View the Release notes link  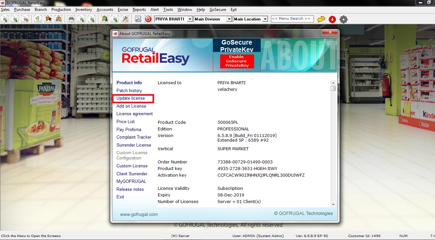[x=130, y=189]
